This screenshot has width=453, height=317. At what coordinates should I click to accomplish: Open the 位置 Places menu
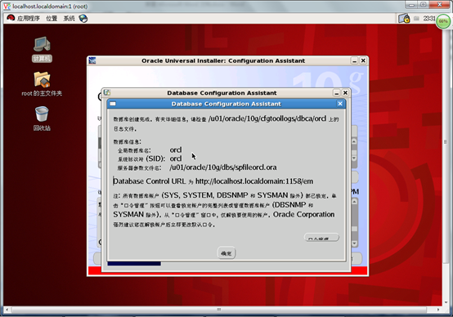pos(52,19)
